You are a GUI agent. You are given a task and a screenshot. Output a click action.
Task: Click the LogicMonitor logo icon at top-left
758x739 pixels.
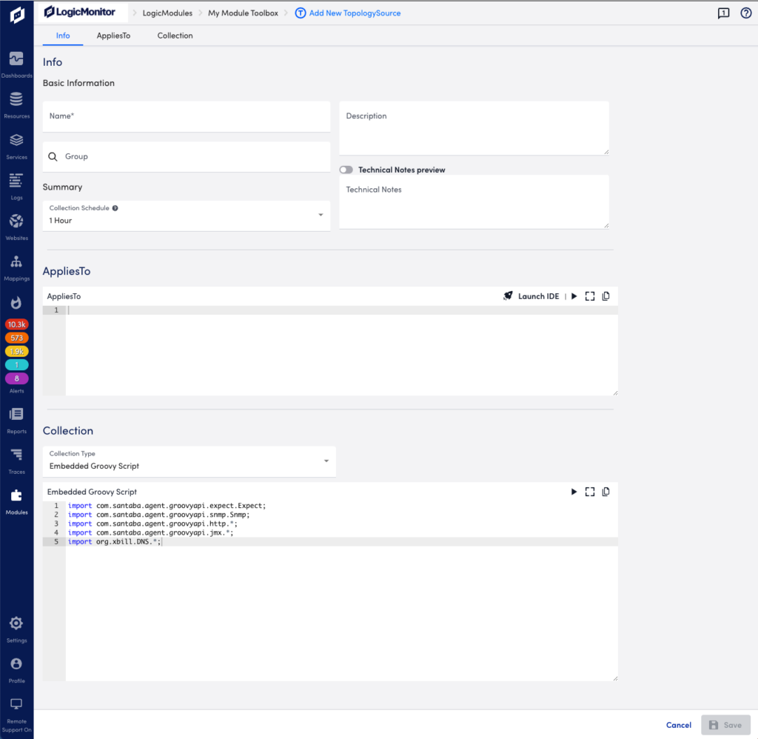pyautogui.click(x=17, y=14)
